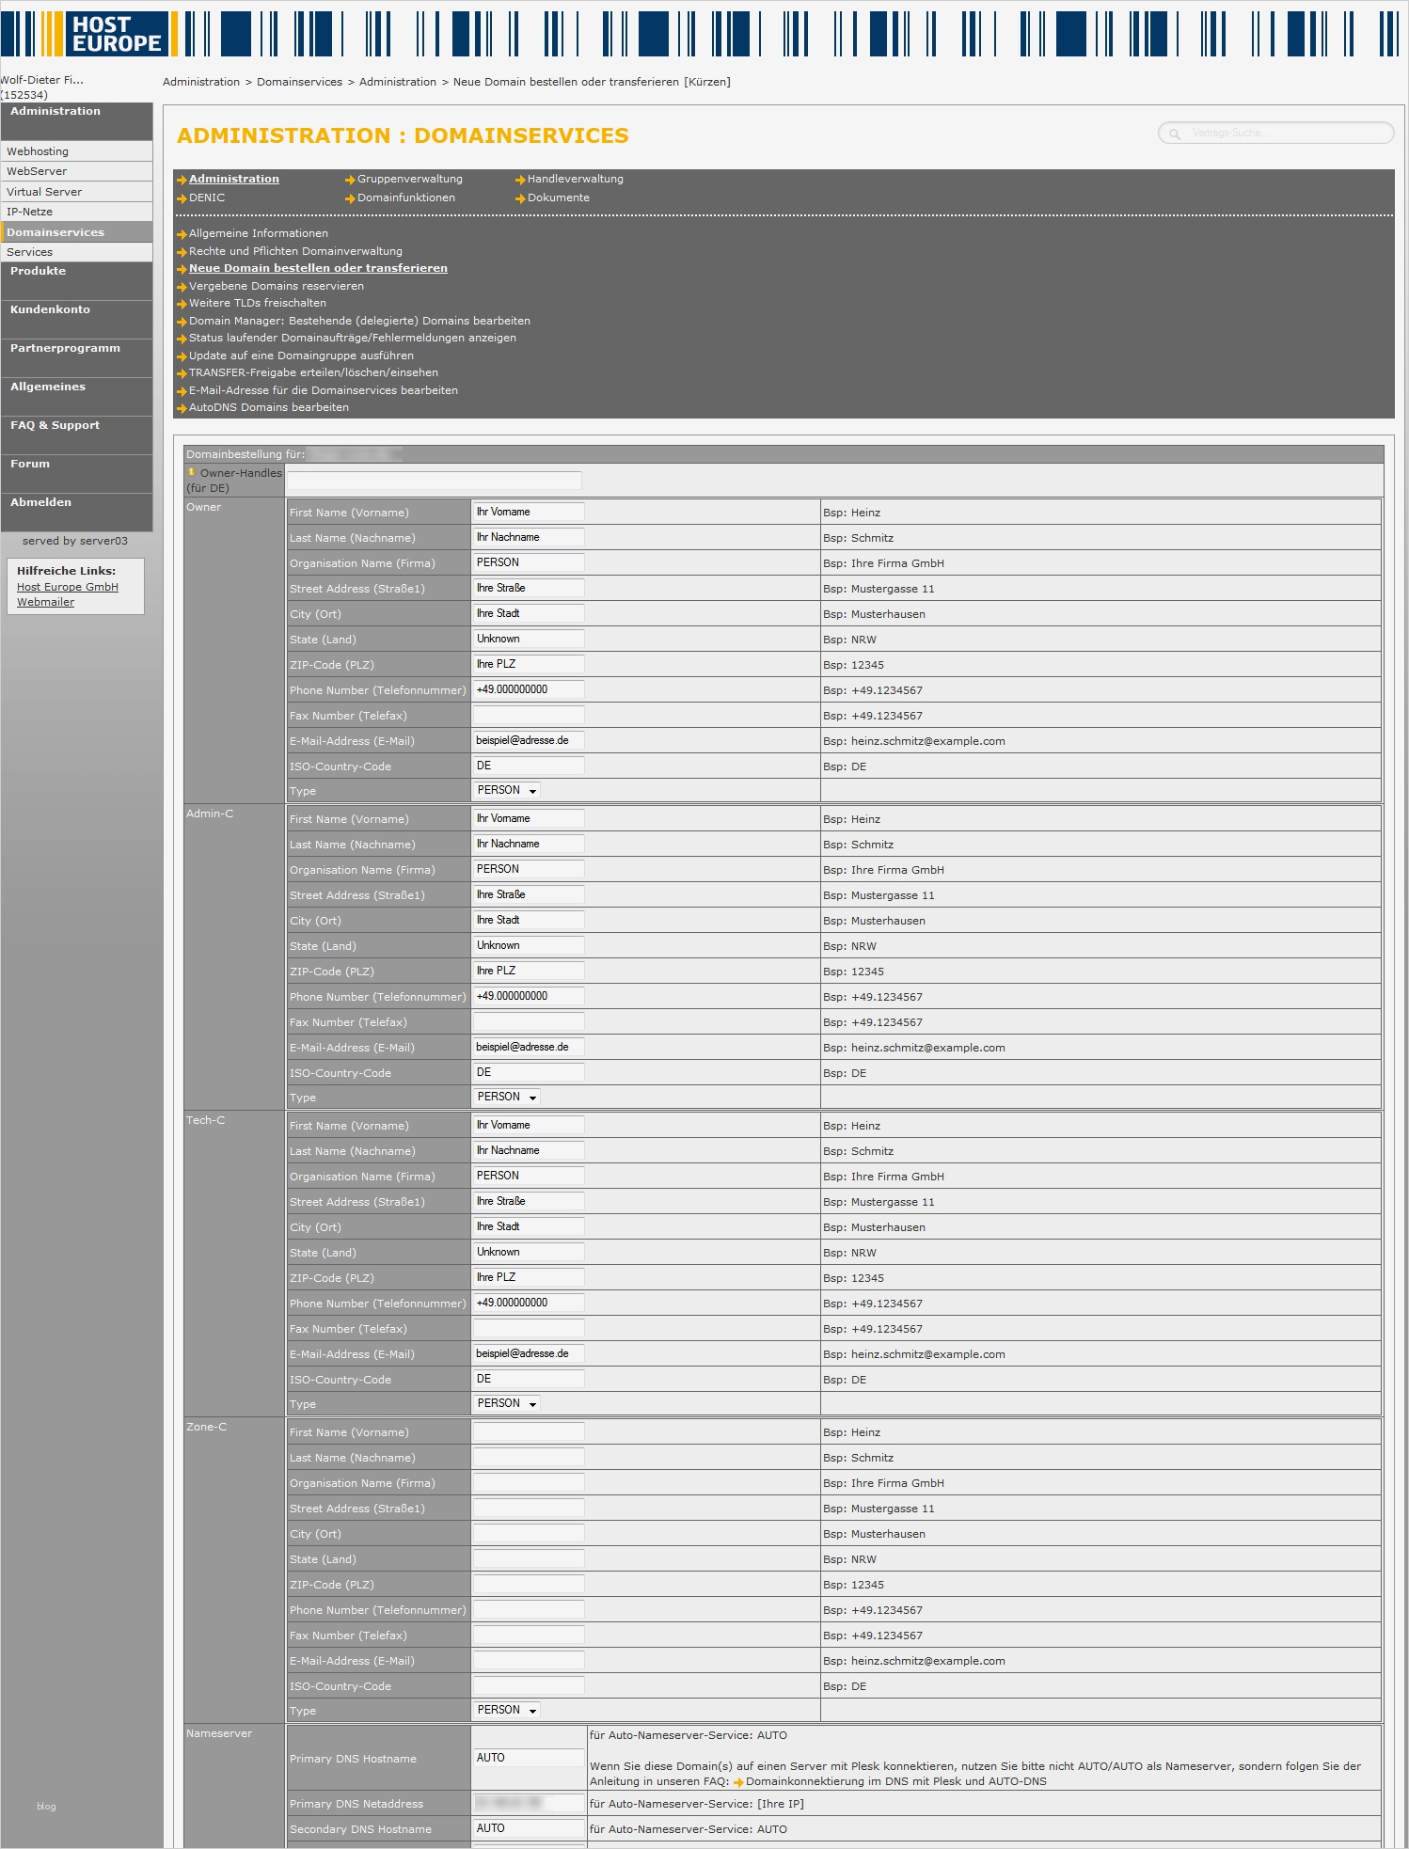Open the Kundenkonto sidebar section
The image size is (1409, 1849).
coord(76,319)
